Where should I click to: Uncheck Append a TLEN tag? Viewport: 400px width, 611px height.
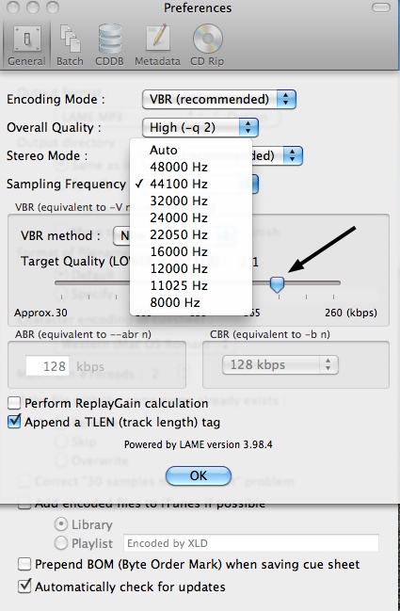pos(14,421)
